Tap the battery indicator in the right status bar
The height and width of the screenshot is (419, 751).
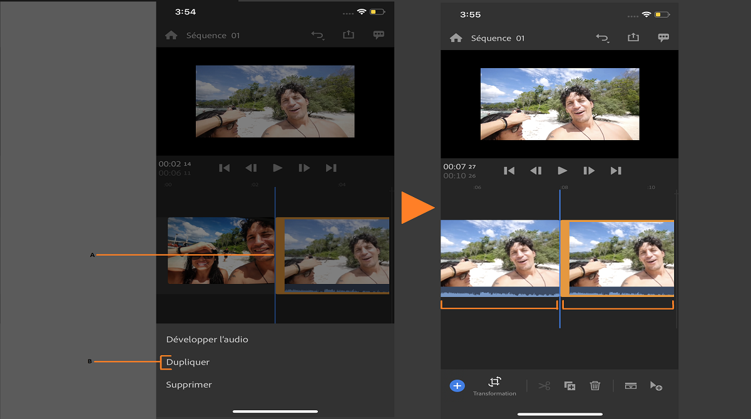pyautogui.click(x=663, y=14)
